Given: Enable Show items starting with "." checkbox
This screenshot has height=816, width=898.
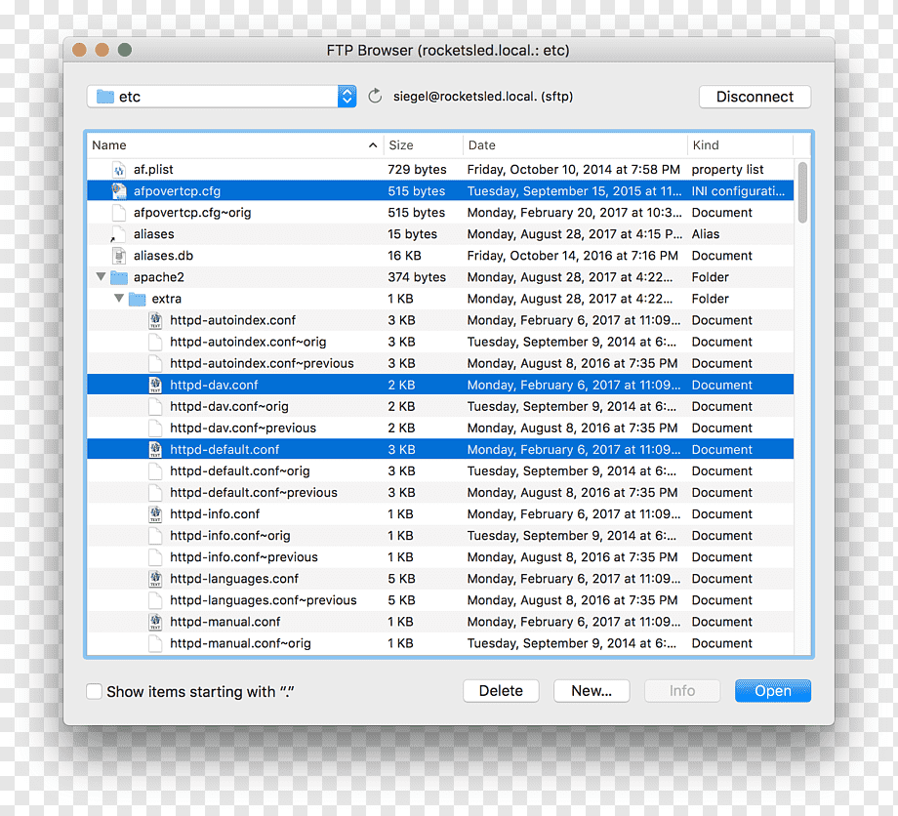Looking at the screenshot, I should pos(94,691).
